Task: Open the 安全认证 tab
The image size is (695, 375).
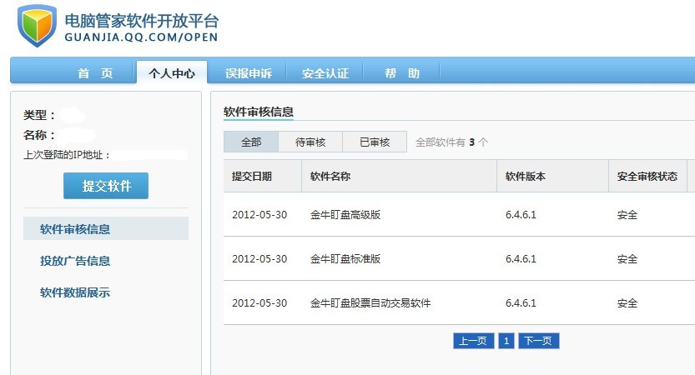Action: (x=325, y=73)
